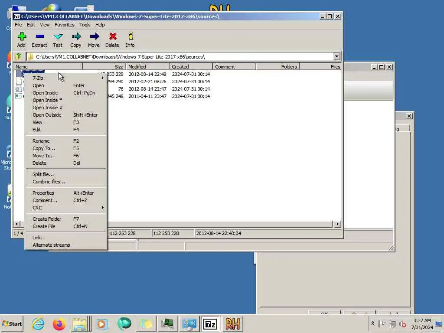The width and height of the screenshot is (444, 333).
Task: Click the Action Center flag icon
Action: point(382,323)
